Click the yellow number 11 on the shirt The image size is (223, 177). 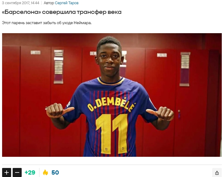coord(112,134)
